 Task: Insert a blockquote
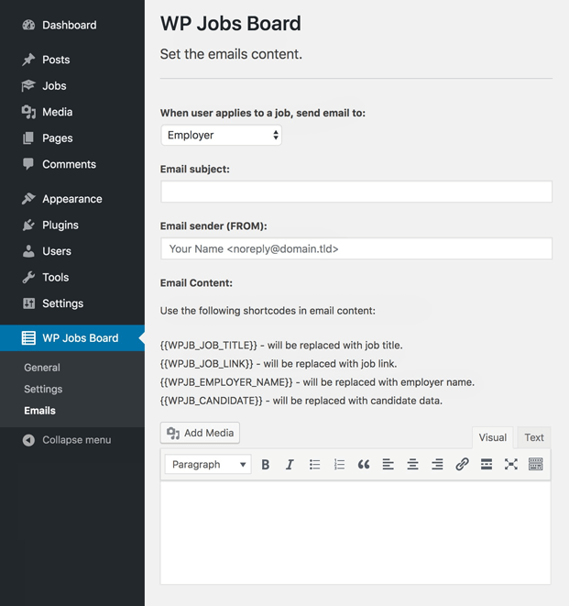point(364,464)
